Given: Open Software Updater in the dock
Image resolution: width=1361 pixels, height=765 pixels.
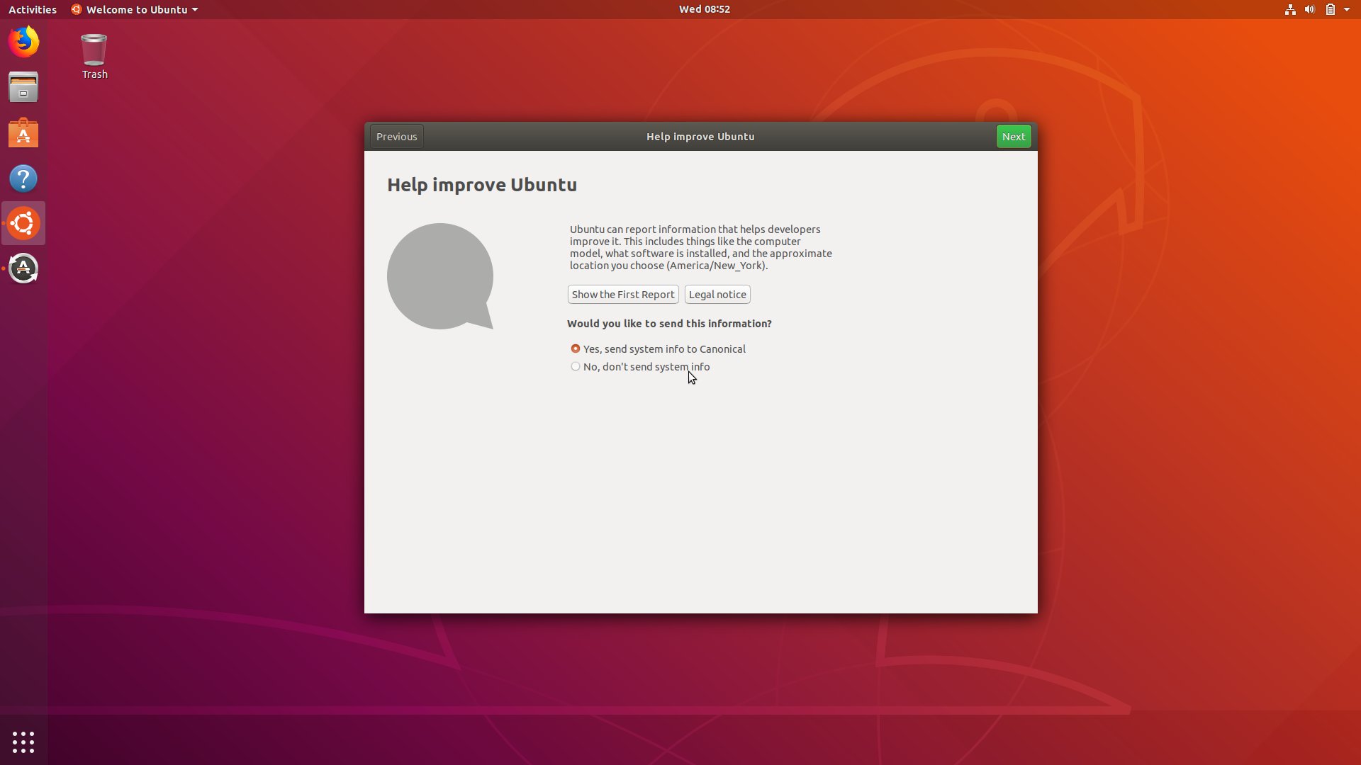Looking at the screenshot, I should [x=23, y=268].
